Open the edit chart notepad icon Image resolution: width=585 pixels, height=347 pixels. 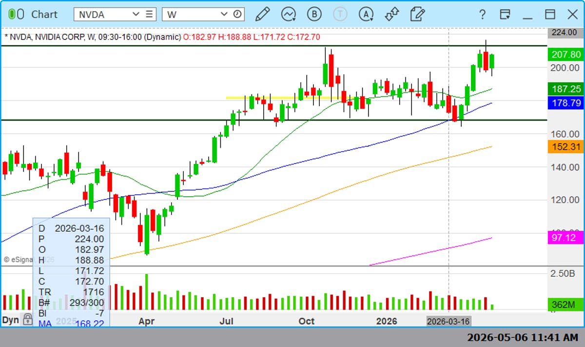tap(417, 14)
